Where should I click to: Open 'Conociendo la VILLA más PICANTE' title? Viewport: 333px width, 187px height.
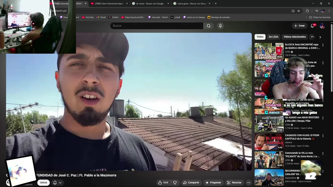click(302, 155)
